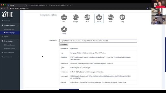Click the Virtual File System folder icon
The height and width of the screenshot is (93, 166).
2,52
